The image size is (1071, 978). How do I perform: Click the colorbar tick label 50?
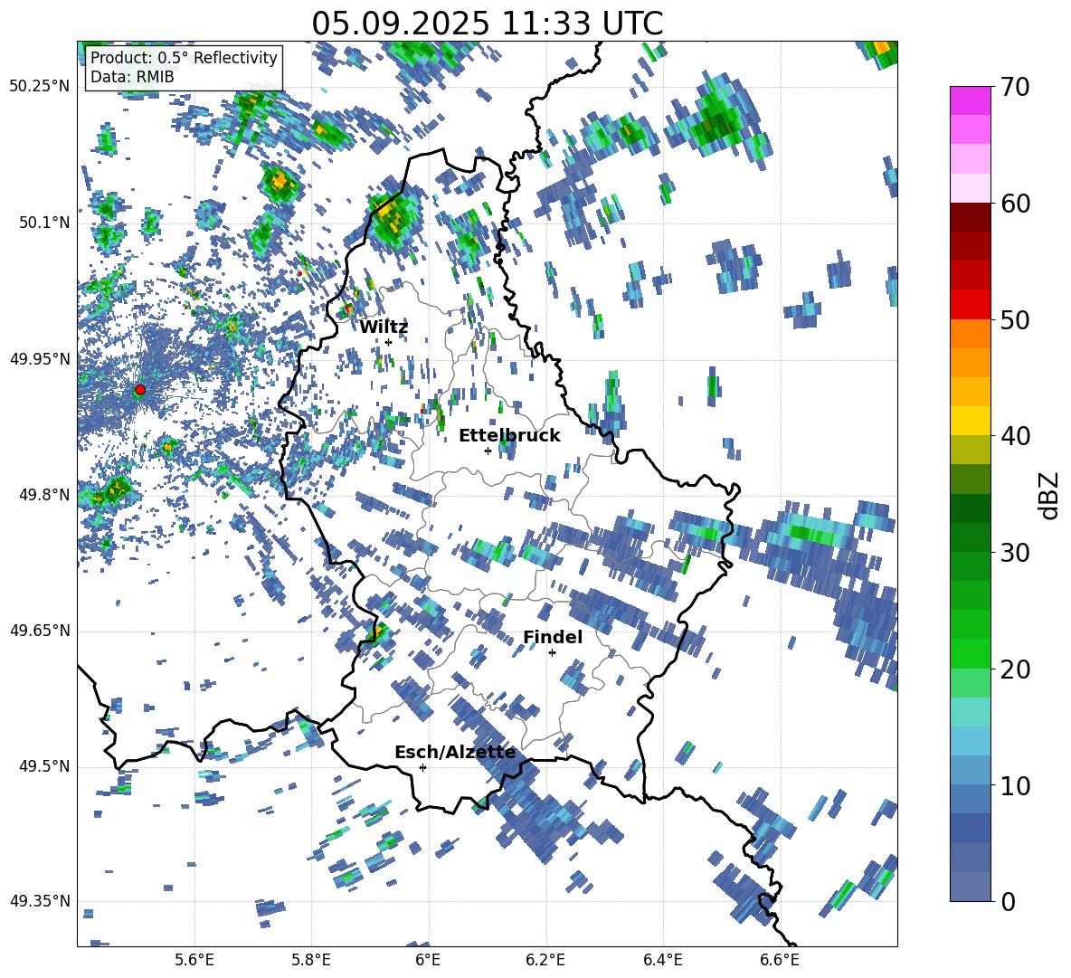tap(1015, 320)
